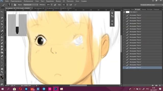Select the Pen tool
Viewport: 163px width, 91px height.
coord(2,56)
